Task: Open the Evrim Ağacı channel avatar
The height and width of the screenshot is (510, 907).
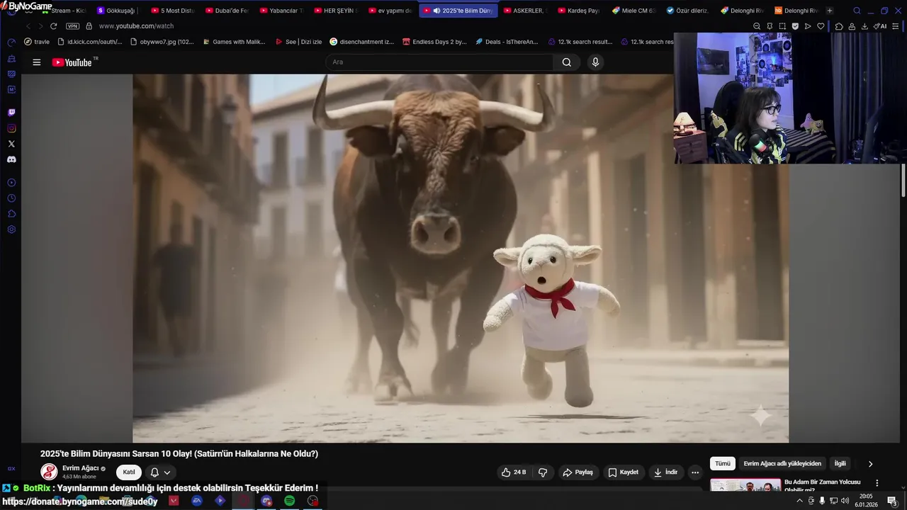Action: coord(49,472)
